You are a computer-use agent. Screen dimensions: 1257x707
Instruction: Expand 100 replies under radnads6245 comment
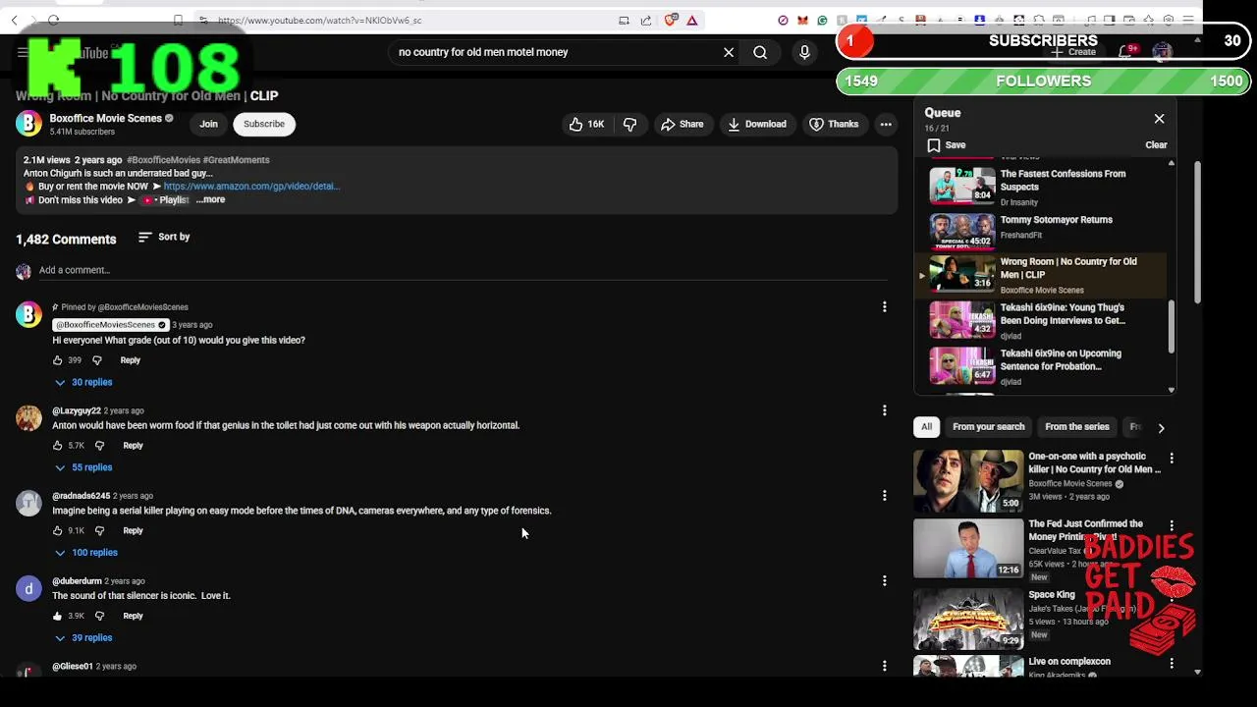(85, 553)
